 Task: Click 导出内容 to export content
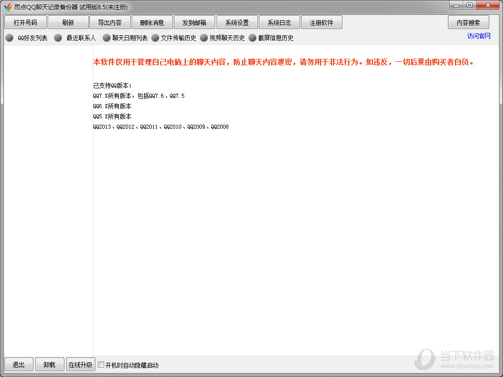pos(110,23)
